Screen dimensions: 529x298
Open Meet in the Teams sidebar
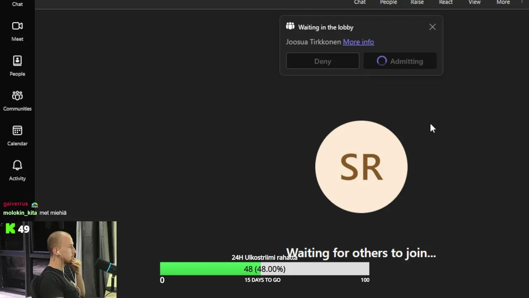point(17,31)
